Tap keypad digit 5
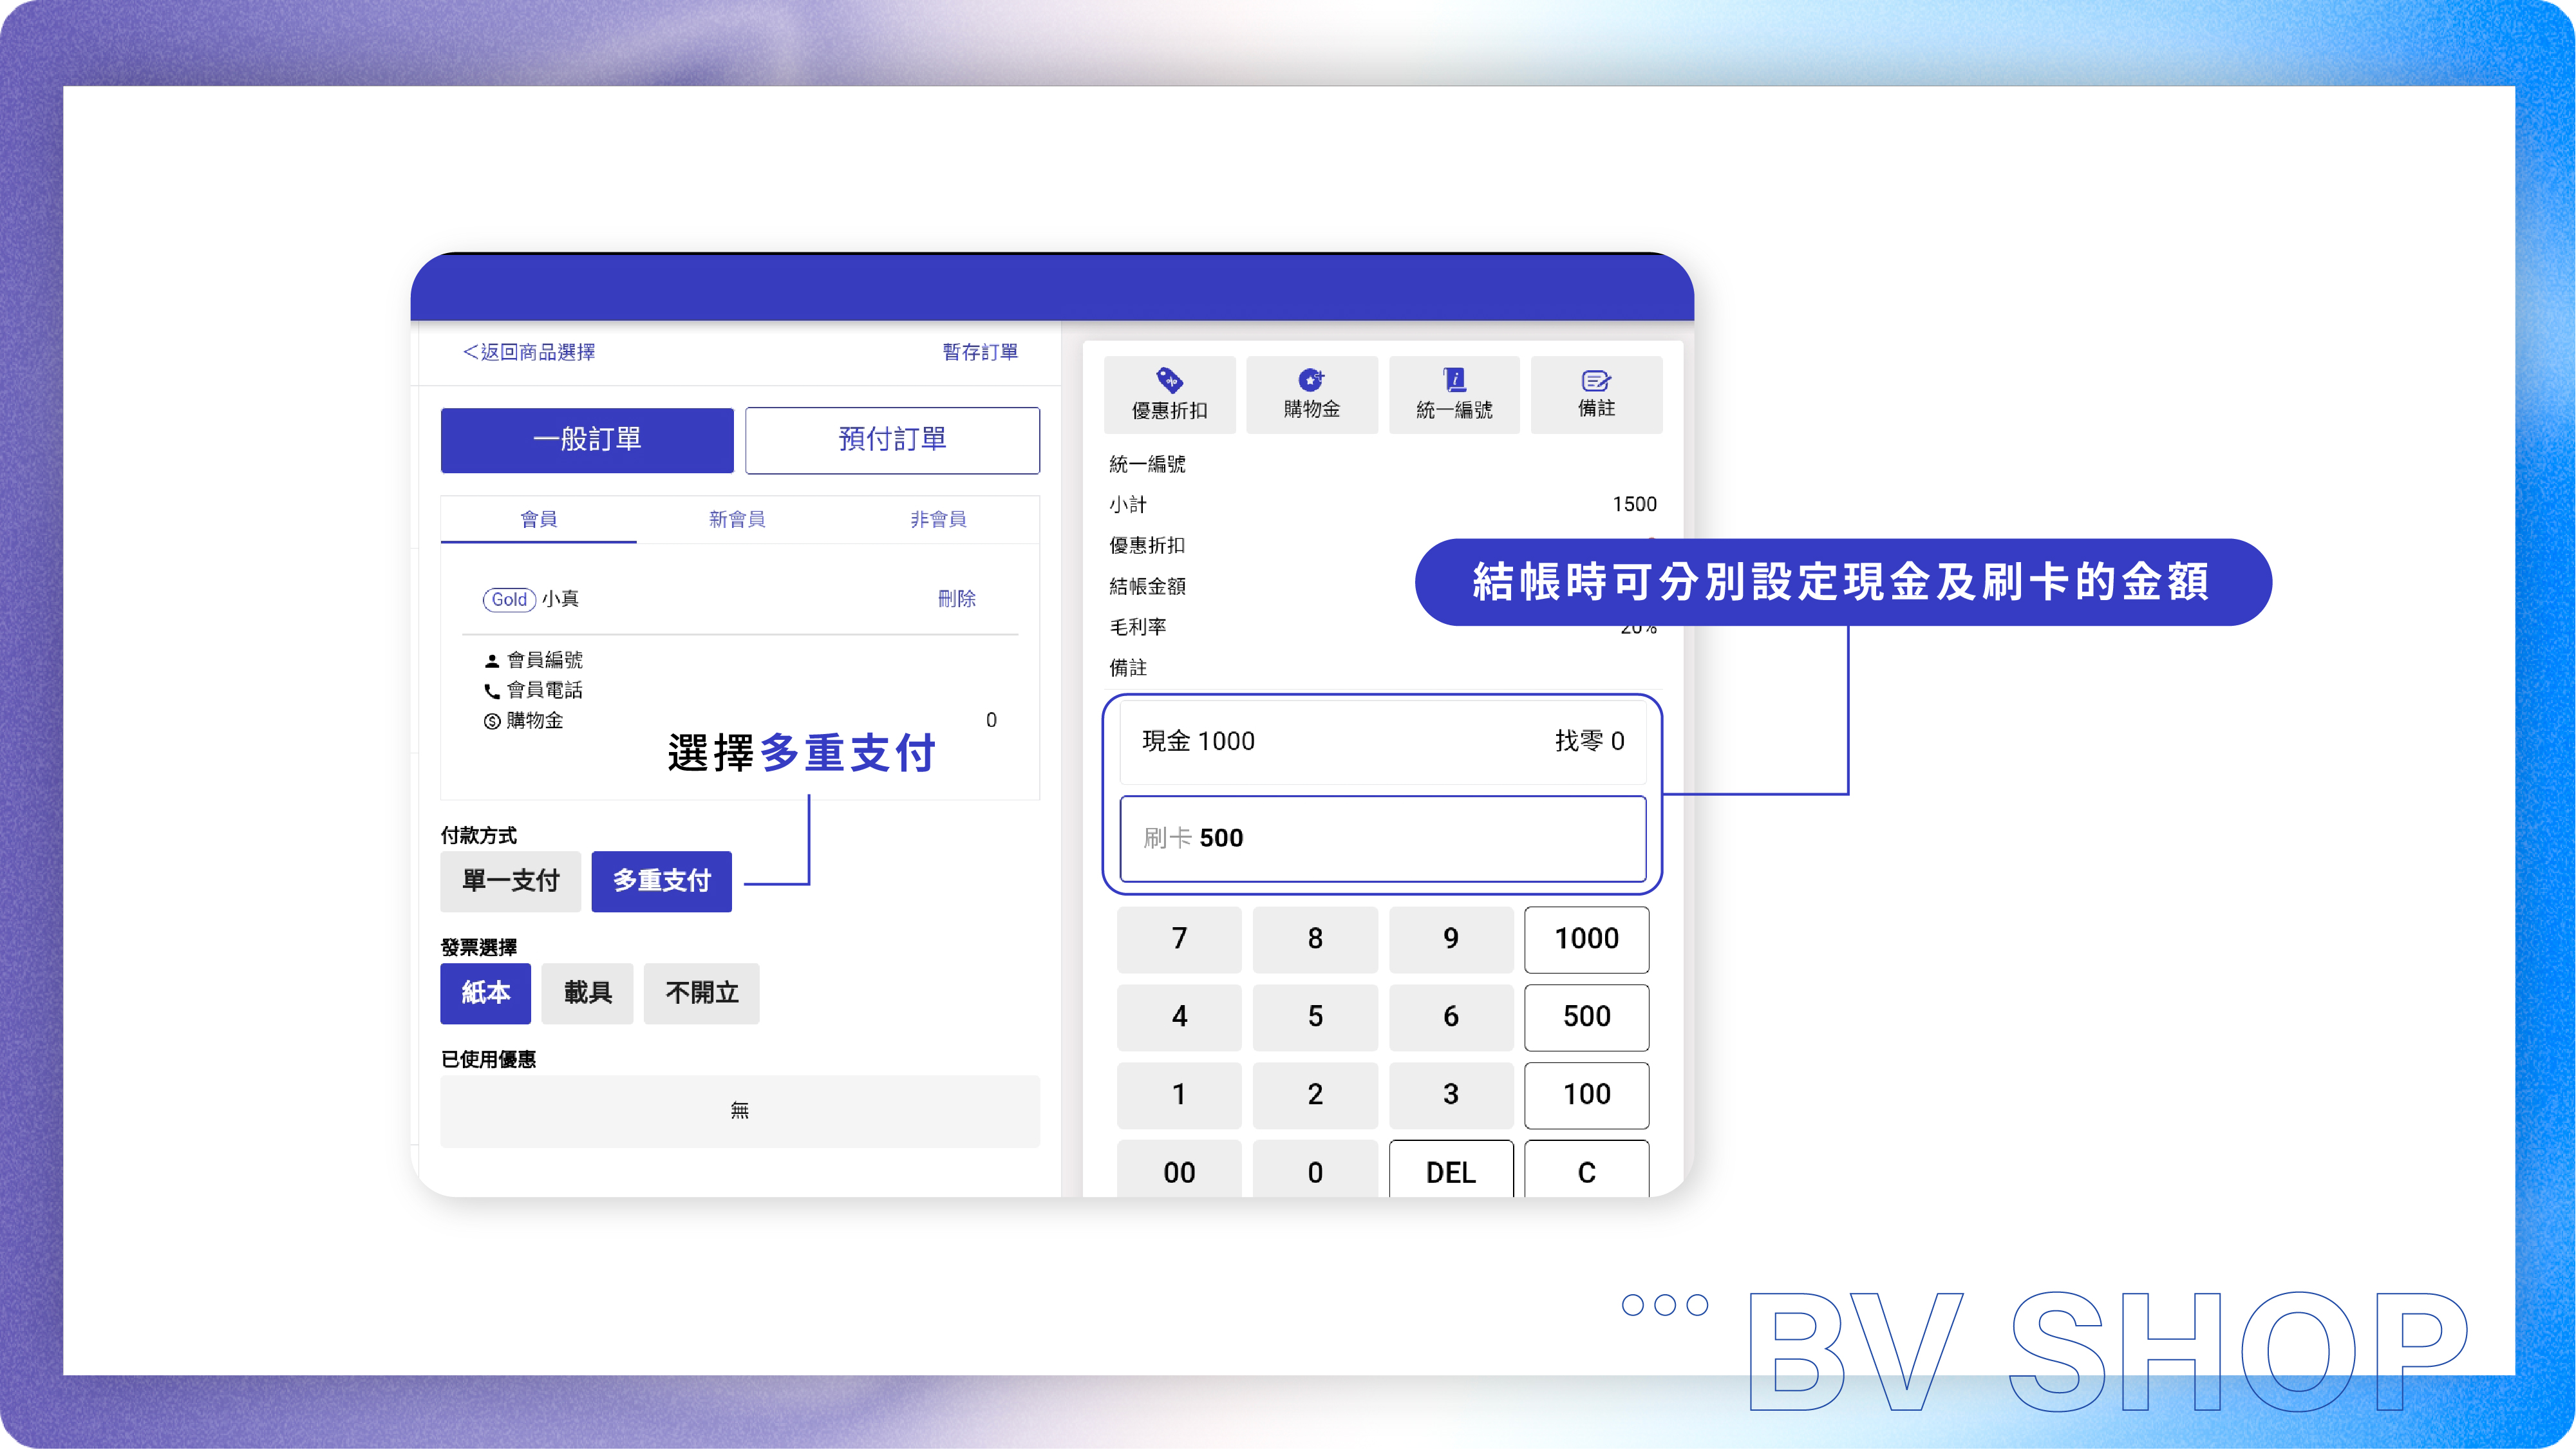The image size is (2576, 1450). pyautogui.click(x=1315, y=1018)
